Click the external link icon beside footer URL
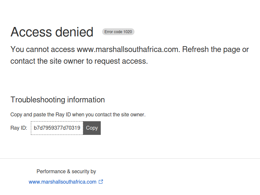The width and height of the screenshot is (260, 195). pos(101,182)
